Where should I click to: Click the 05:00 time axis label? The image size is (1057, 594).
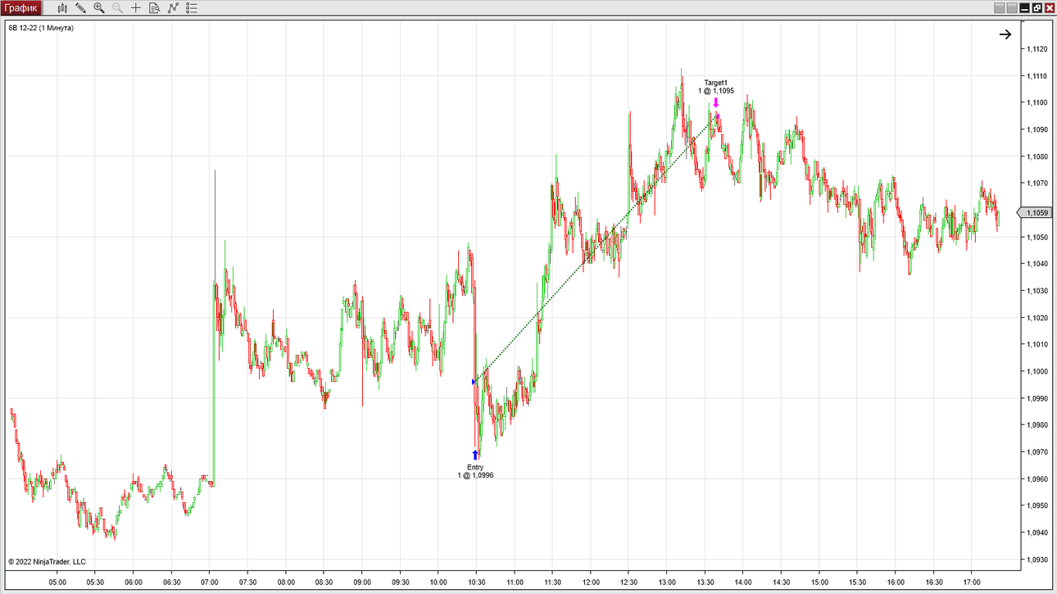tap(57, 583)
